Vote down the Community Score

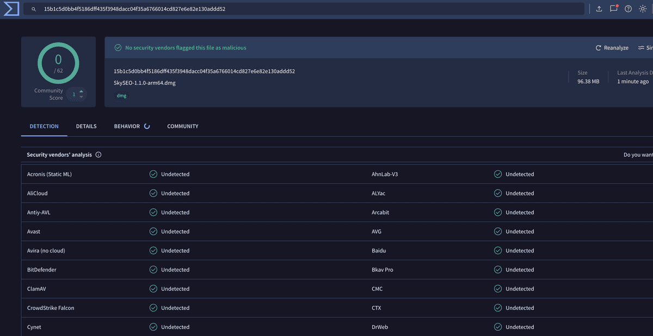pos(81,96)
